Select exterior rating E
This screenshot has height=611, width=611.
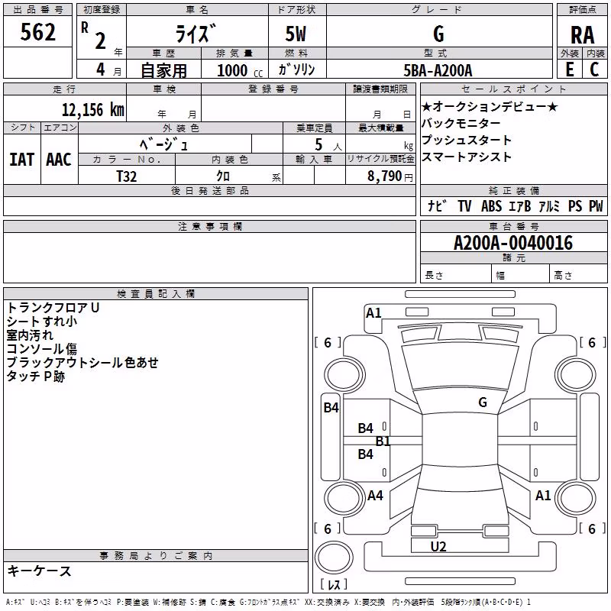point(570,70)
